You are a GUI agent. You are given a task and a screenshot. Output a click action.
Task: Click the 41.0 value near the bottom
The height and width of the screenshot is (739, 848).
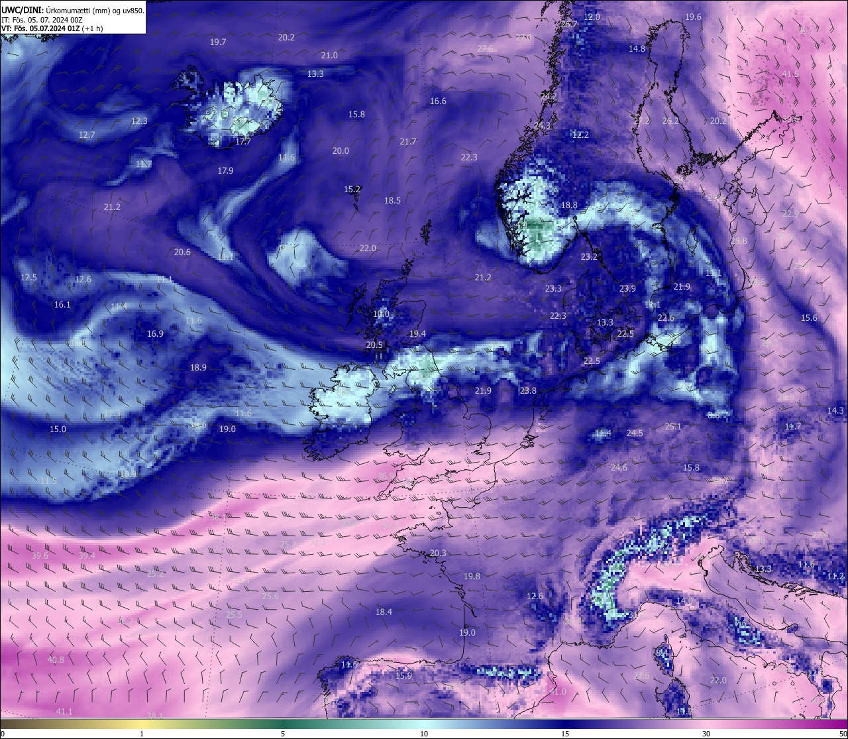click(558, 691)
